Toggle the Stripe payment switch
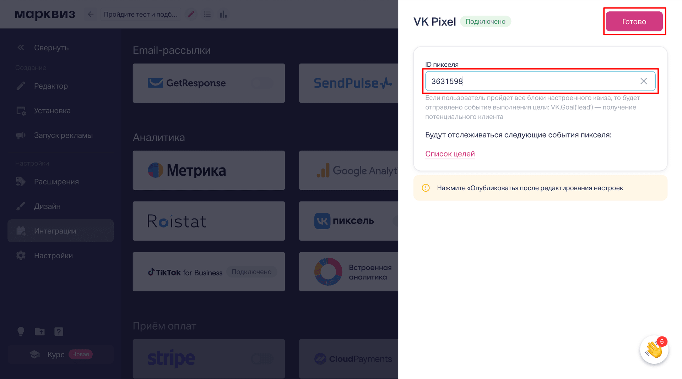The height and width of the screenshot is (379, 682). [x=262, y=359]
